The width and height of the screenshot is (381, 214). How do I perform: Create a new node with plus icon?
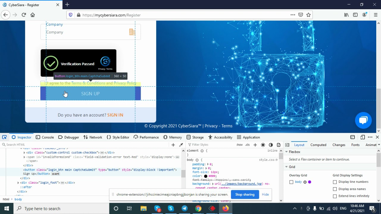(x=173, y=145)
